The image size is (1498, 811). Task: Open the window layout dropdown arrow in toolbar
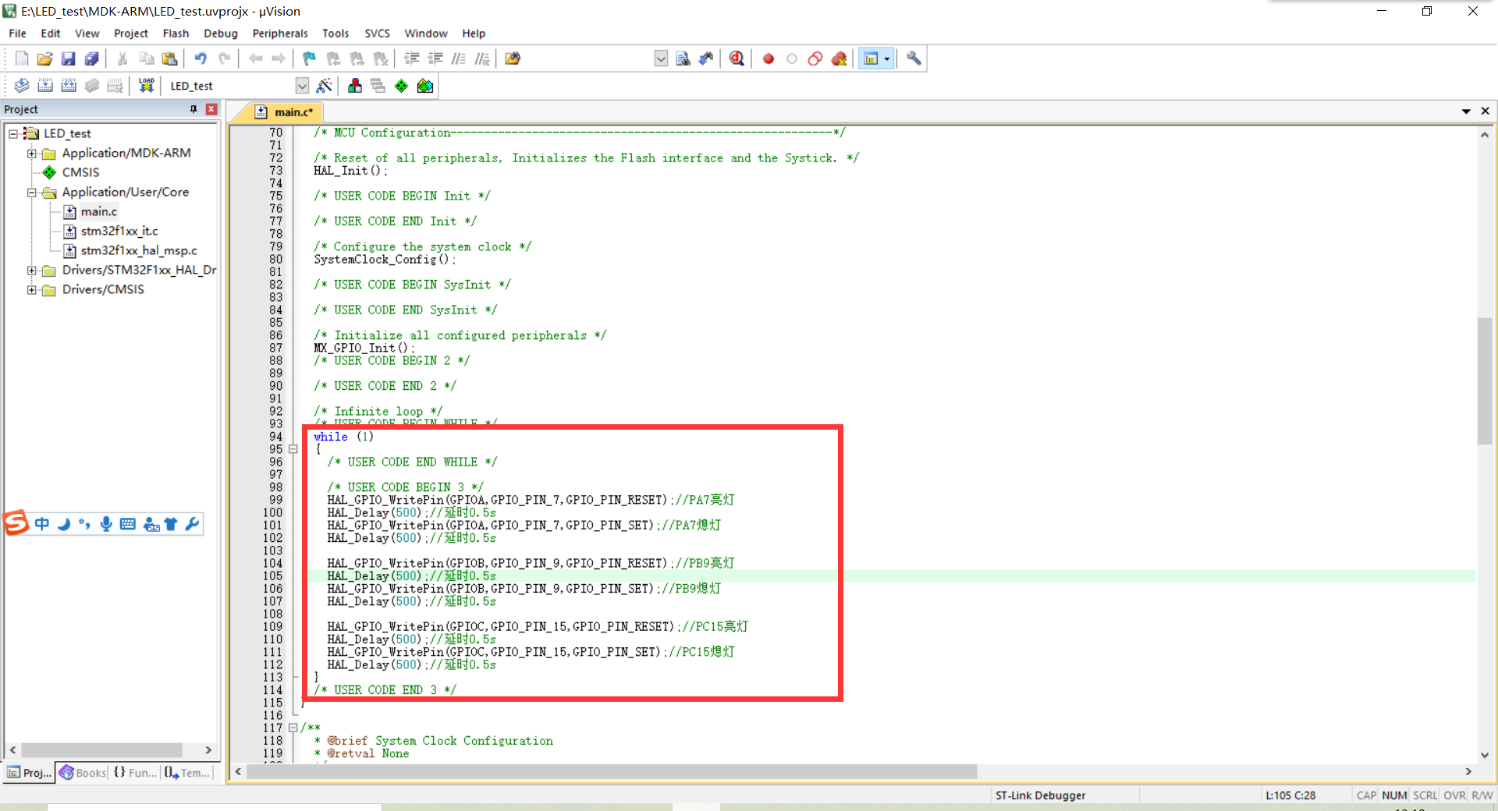[887, 58]
